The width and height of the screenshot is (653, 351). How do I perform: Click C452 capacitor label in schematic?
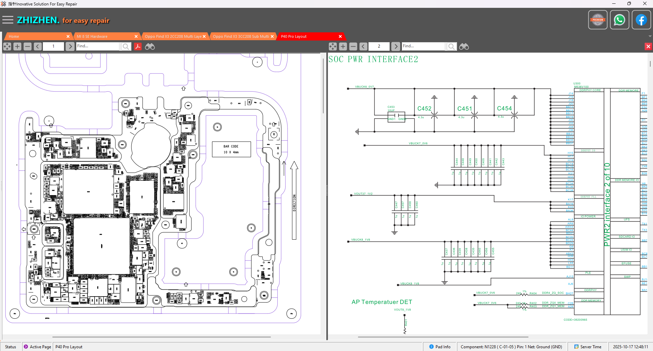[x=424, y=108]
